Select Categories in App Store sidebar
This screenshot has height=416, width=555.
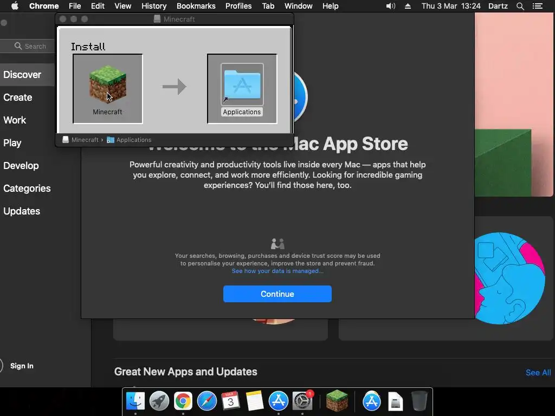click(27, 188)
